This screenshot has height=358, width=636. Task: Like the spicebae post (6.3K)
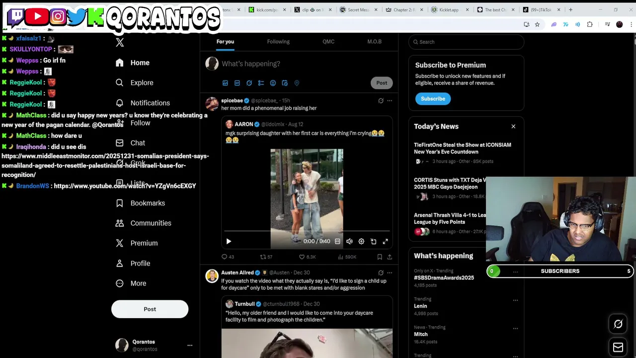pos(307,257)
